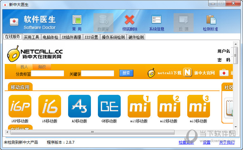Viewport: 243px width, 150px height.
Task: Click the horizontal scrollbar thumb
Action: [93, 132]
